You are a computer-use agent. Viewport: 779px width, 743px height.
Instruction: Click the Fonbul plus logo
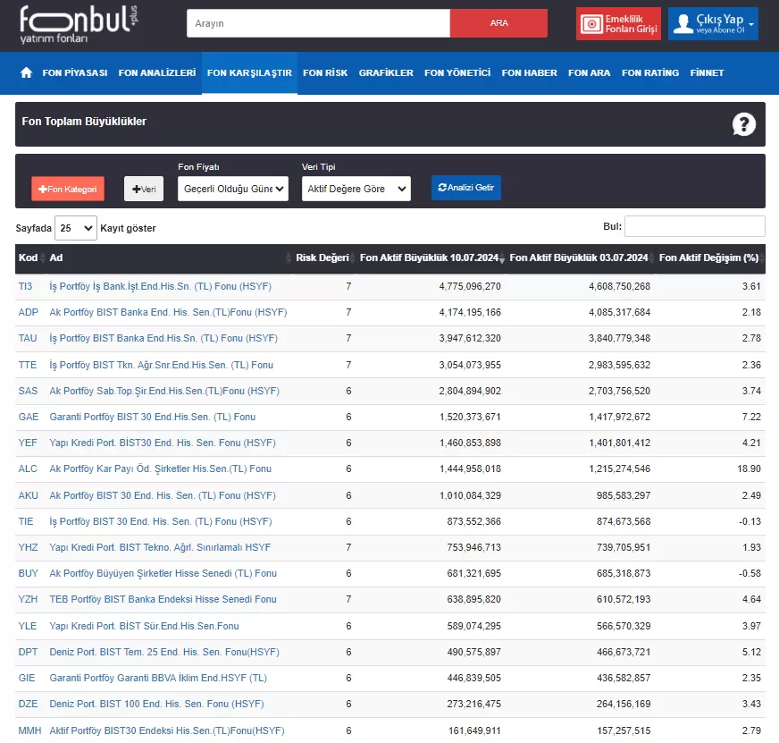[x=79, y=24]
